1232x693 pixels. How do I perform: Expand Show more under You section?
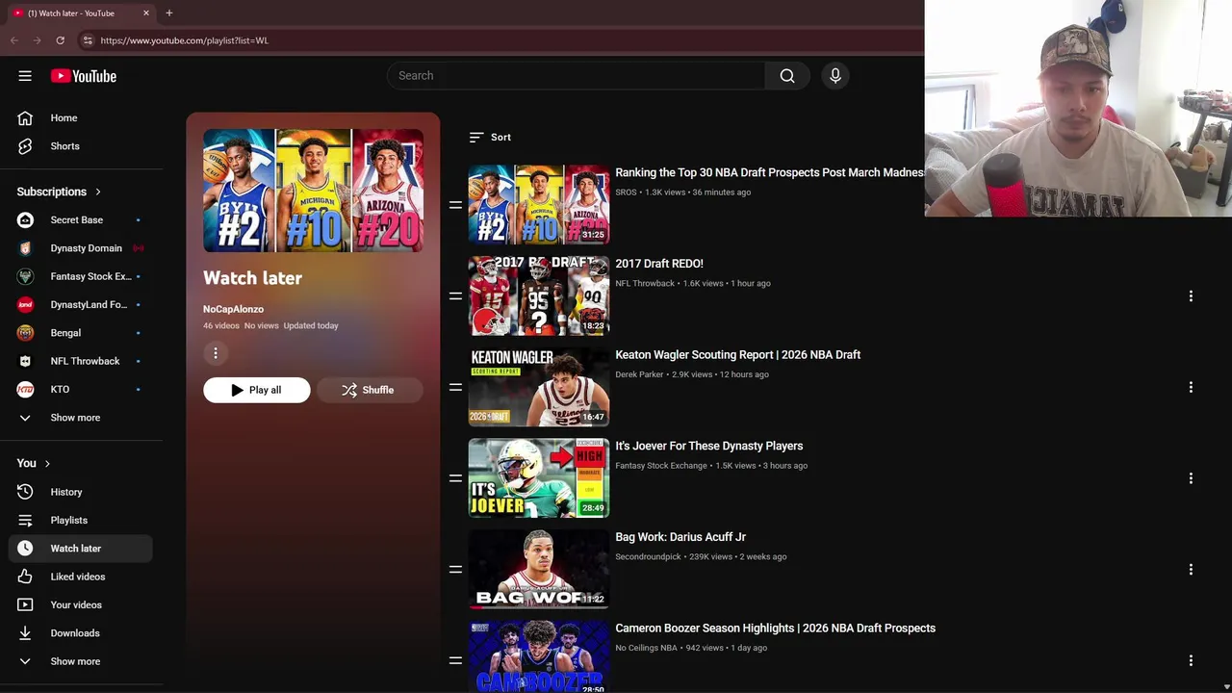(x=82, y=661)
